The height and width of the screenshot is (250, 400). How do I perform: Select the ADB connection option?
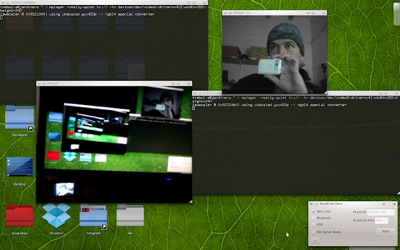pyautogui.click(x=314, y=224)
